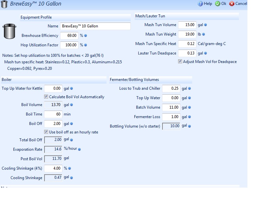Click the Fermenter/Bottling Volumes section header
The width and height of the screenshot is (268, 200).
coord(151,80)
